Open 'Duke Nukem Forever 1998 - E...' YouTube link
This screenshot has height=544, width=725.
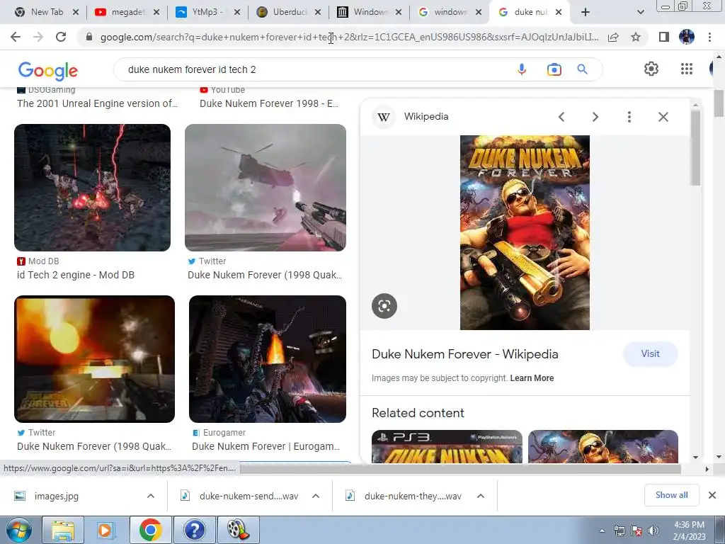[x=269, y=103]
